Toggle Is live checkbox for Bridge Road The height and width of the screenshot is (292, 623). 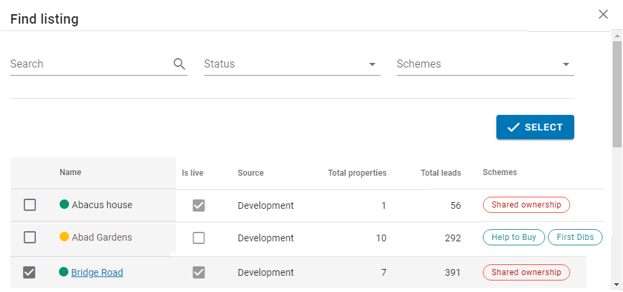point(198,272)
